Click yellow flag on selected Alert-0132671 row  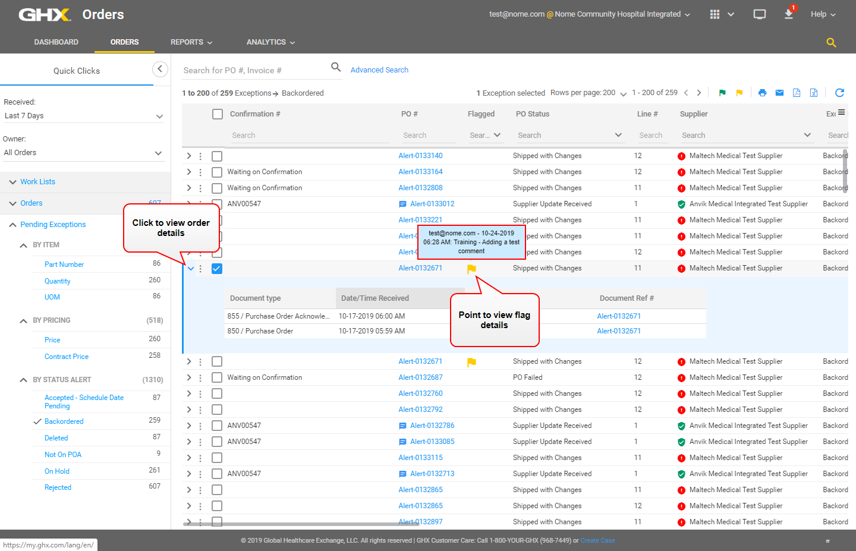point(471,269)
